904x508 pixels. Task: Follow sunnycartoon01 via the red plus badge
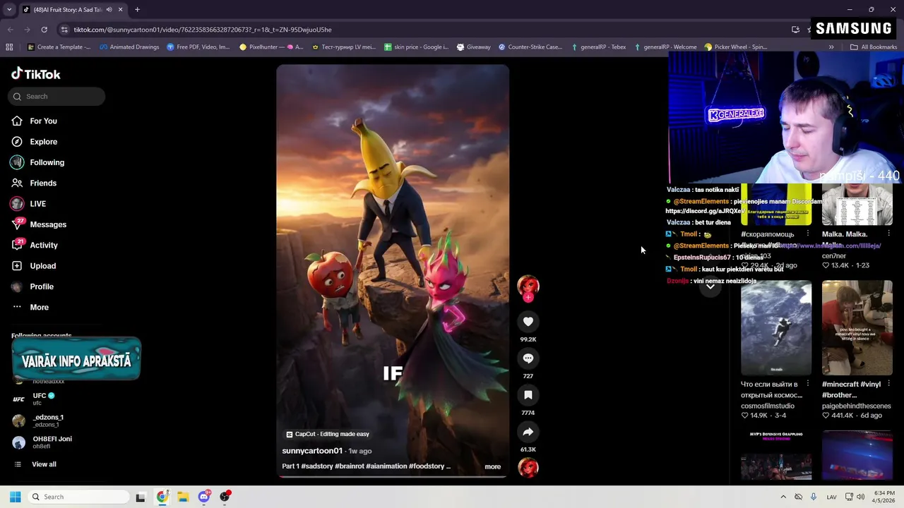coord(528,298)
